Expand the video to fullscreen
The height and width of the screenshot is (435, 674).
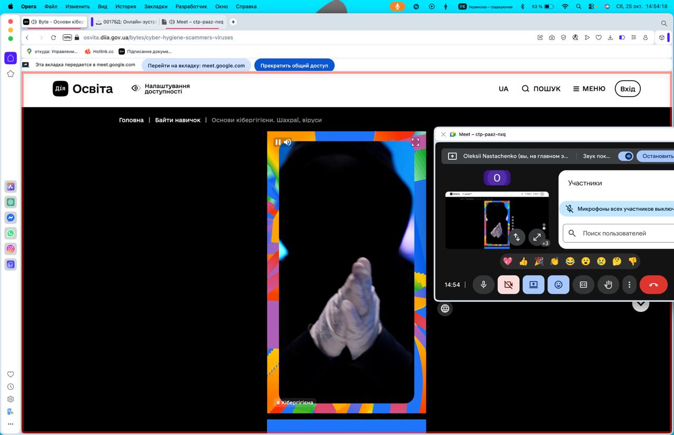pyautogui.click(x=415, y=142)
